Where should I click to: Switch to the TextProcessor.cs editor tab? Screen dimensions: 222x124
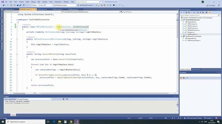[9, 9]
